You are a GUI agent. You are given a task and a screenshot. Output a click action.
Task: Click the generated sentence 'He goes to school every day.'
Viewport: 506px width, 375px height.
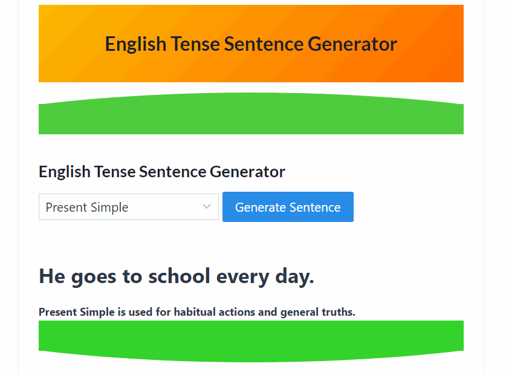click(x=177, y=276)
